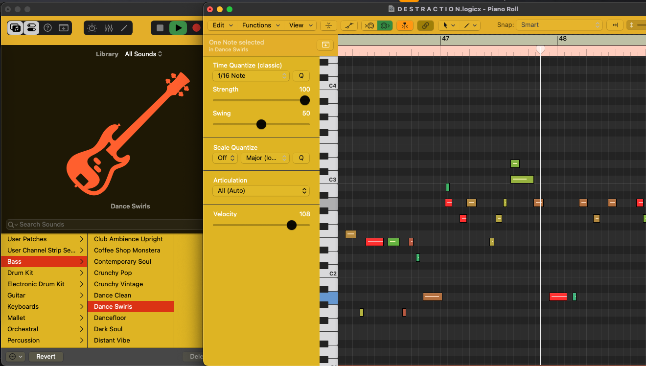Viewport: 646px width, 366px height.
Task: Open the Snap Smart dropdown
Action: click(x=559, y=25)
